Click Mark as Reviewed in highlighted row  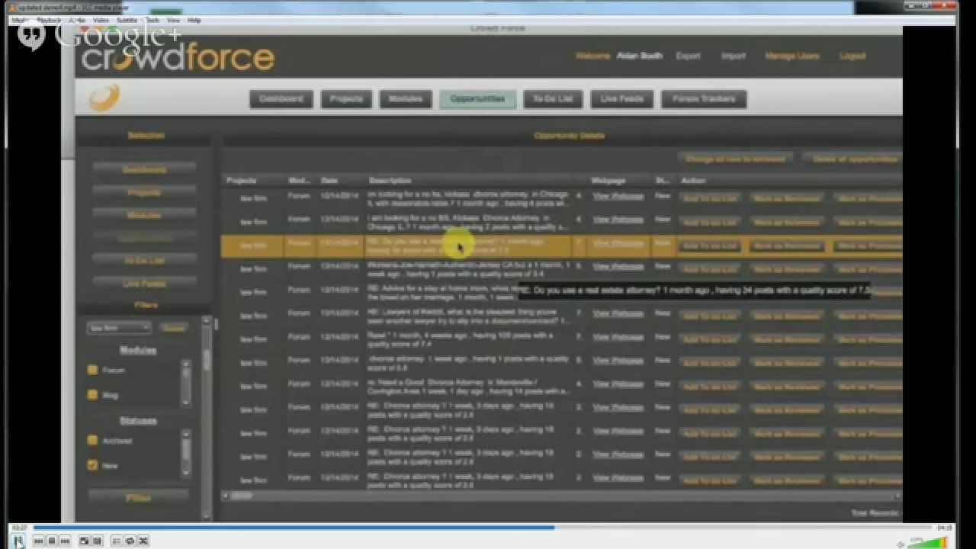(787, 246)
